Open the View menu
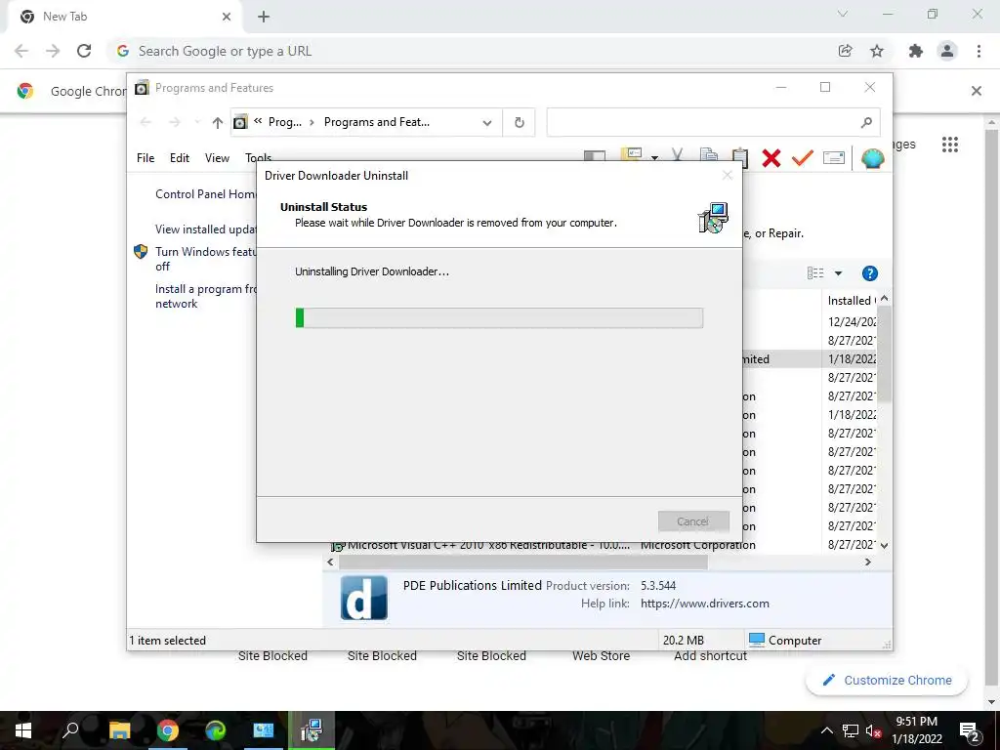The image size is (1000, 750). coord(217,158)
